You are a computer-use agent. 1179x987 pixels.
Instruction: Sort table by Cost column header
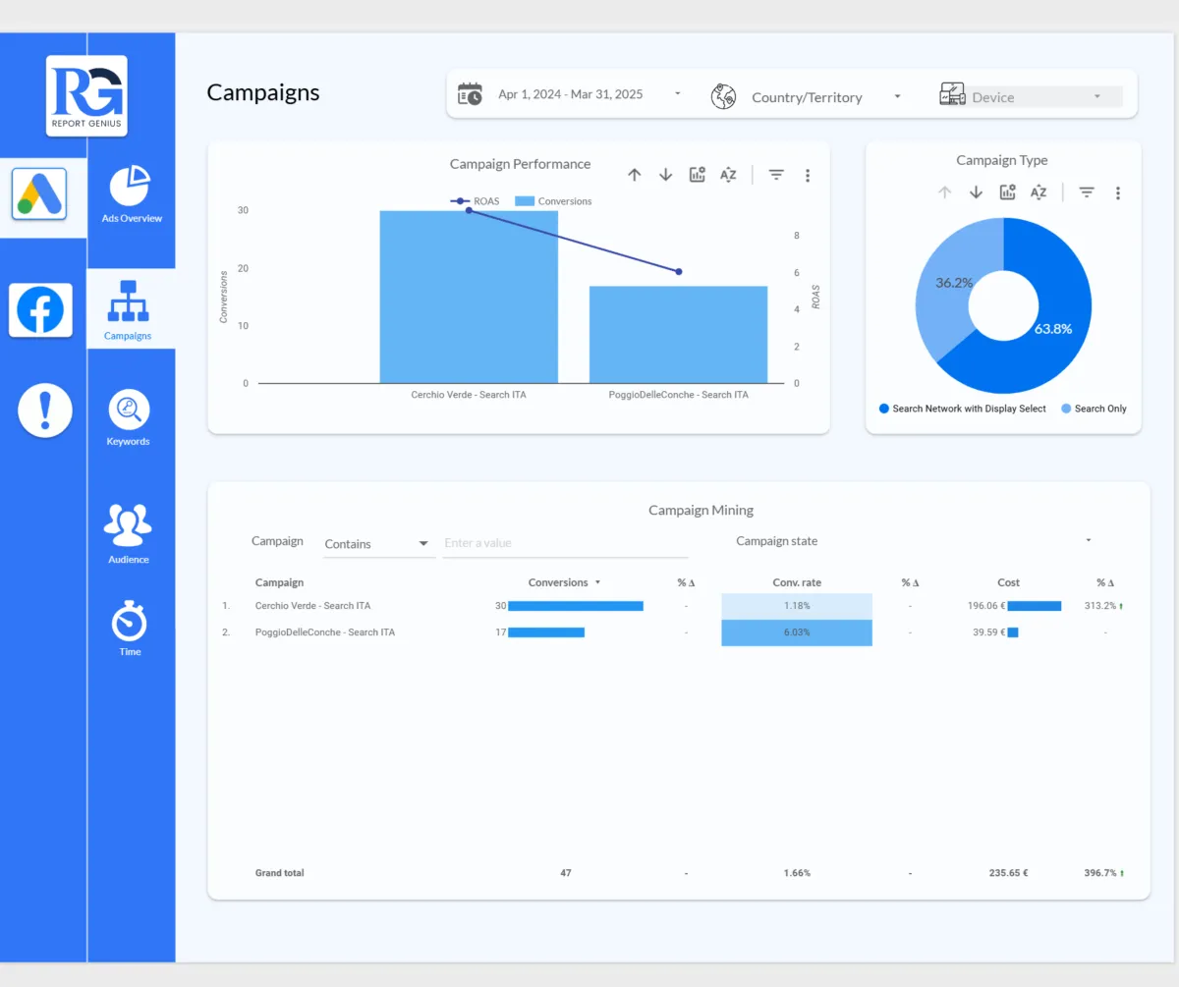pos(1008,582)
